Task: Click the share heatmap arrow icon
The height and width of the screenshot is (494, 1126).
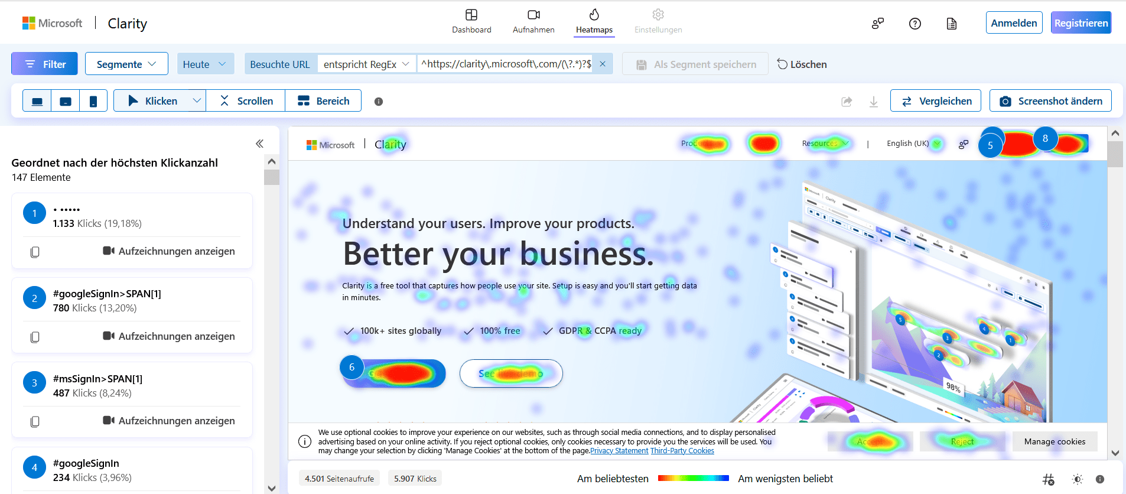Action: (x=847, y=102)
